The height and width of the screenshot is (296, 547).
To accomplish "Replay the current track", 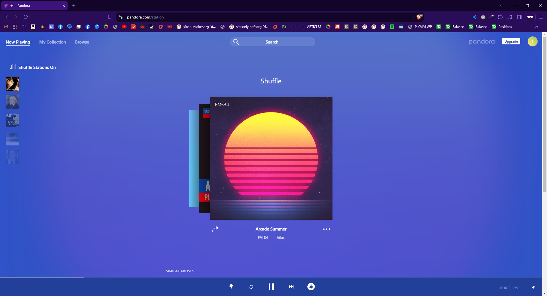I will click(x=251, y=287).
